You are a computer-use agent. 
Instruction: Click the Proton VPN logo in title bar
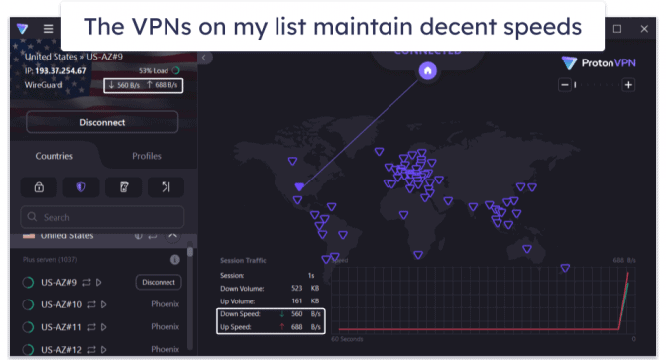coord(23,29)
